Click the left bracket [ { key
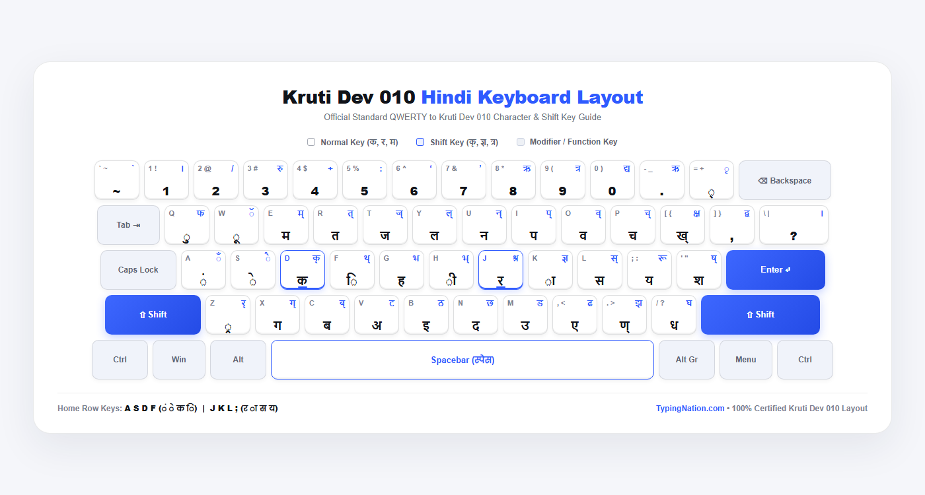Image resolution: width=925 pixels, height=495 pixels. pos(682,225)
